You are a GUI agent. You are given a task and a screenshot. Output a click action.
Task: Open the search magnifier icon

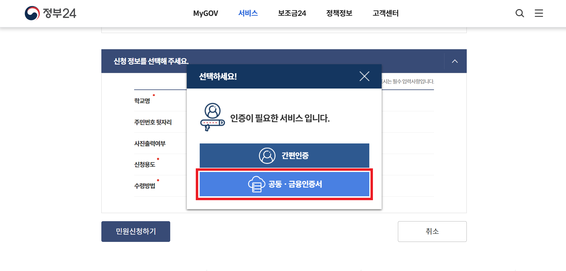pos(519,13)
